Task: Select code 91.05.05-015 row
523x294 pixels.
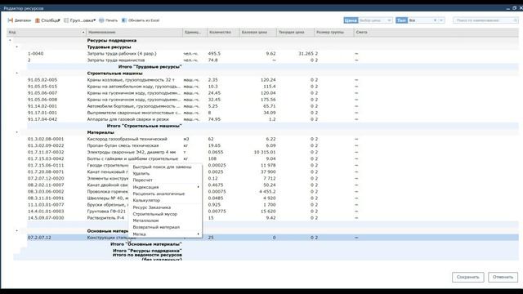Action: (273, 87)
